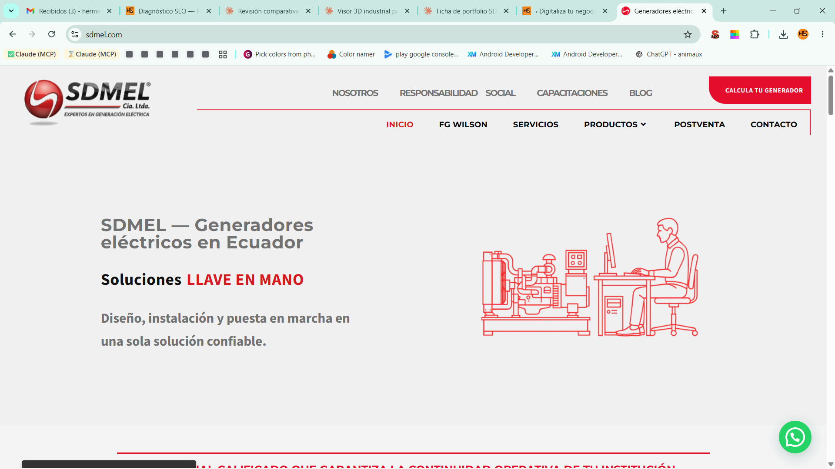Screen dimensions: 835x469
Task: Click scrollbar up arrow
Action: click(x=831, y=70)
